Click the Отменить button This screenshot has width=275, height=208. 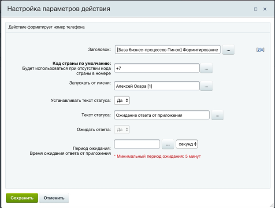coord(54,198)
